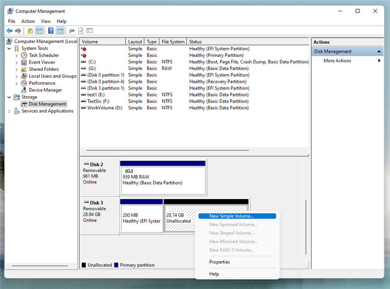Select the Local Users and Groups icon

pos(24,76)
